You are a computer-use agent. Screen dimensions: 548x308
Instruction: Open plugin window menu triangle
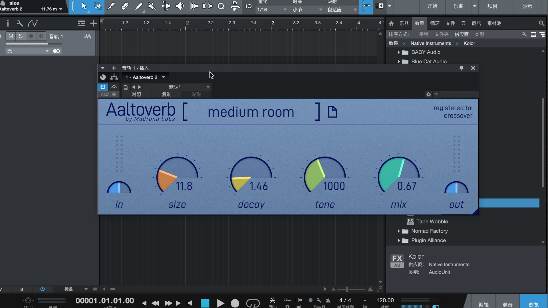tap(103, 68)
